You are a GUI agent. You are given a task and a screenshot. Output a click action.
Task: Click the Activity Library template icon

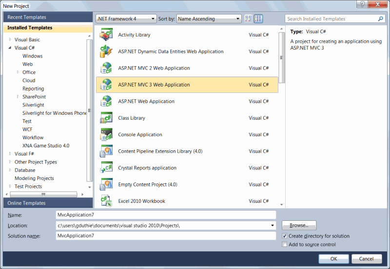click(106, 35)
